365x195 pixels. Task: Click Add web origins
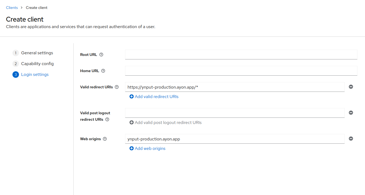(x=150, y=148)
